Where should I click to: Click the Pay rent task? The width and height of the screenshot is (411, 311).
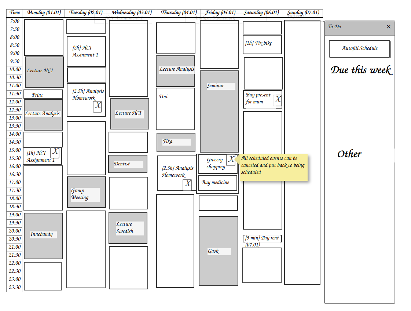coord(262,238)
